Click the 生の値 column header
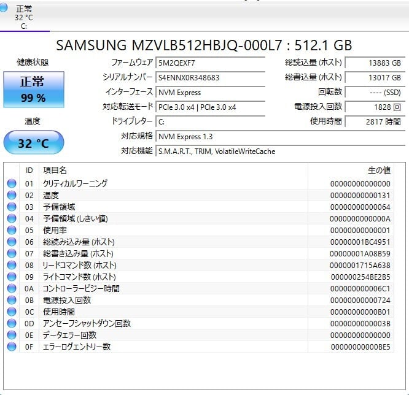Viewport: 409px width, 395px height. (378, 170)
